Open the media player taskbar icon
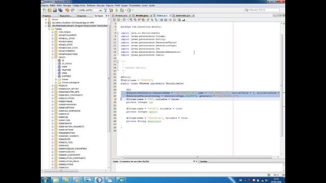This screenshot has height=183, width=326. tap(77, 180)
